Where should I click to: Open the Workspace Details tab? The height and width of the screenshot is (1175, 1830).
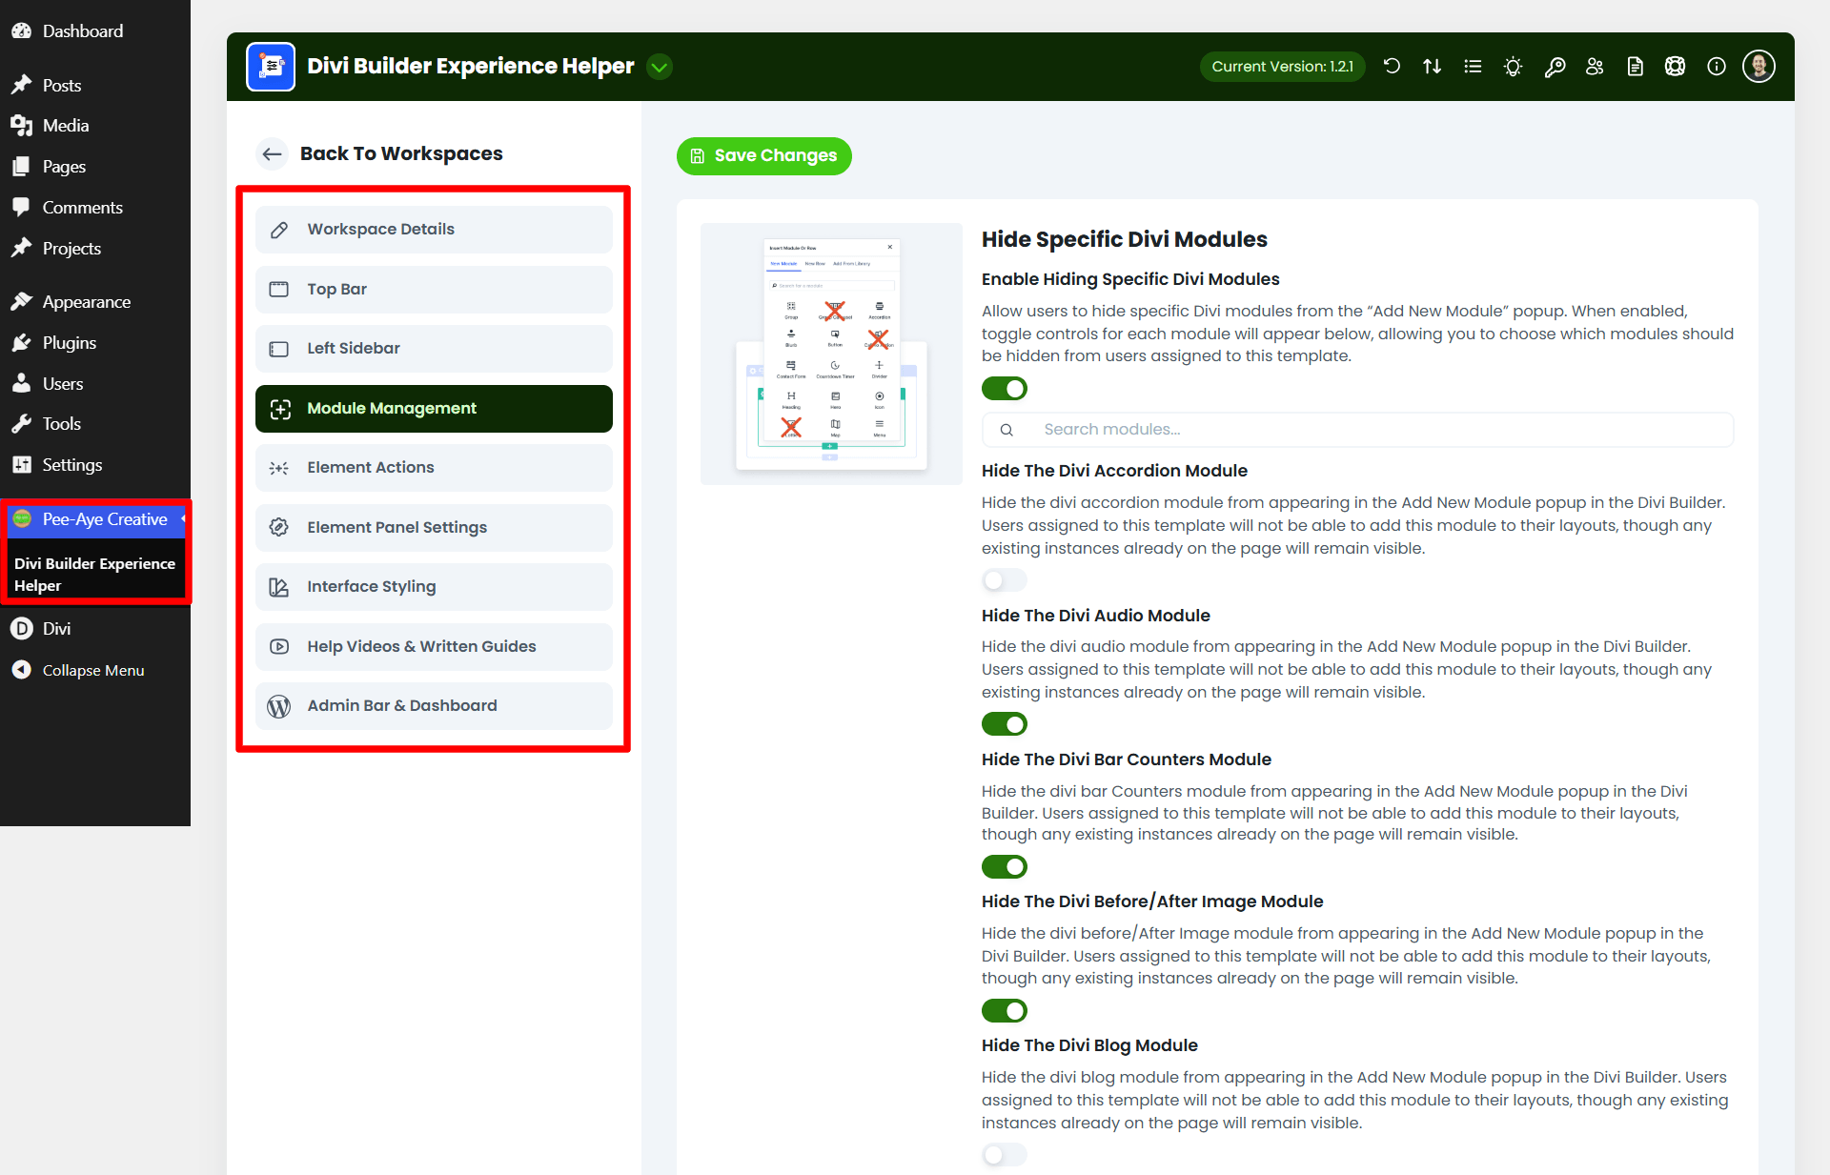coord(434,230)
